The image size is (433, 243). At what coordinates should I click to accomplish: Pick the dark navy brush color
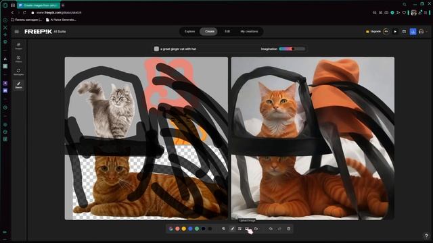pyautogui.click(x=203, y=229)
